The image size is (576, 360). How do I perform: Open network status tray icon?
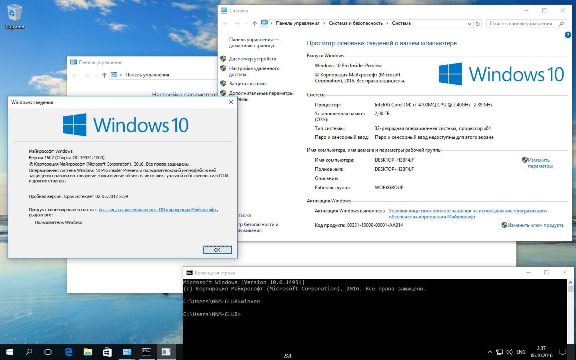click(x=500, y=352)
